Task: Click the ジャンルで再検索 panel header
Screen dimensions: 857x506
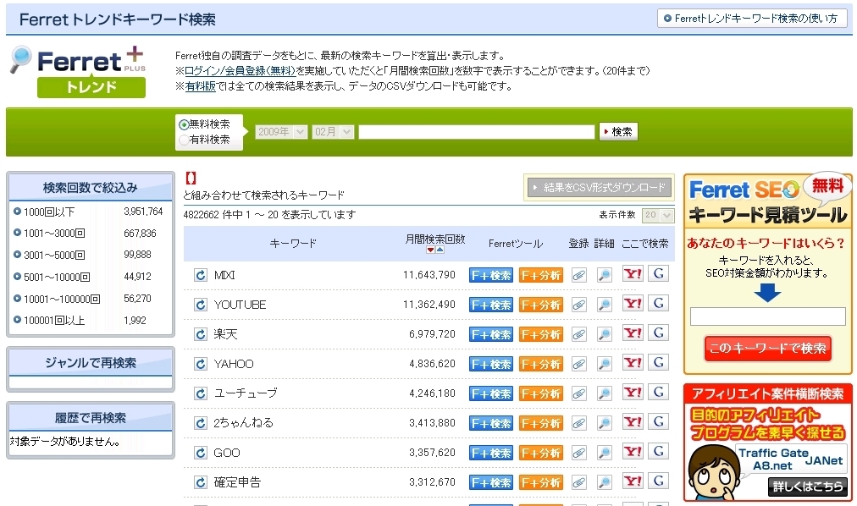Action: 91,362
